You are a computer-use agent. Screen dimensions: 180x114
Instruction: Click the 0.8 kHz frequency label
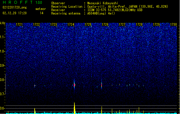pos(3,80)
